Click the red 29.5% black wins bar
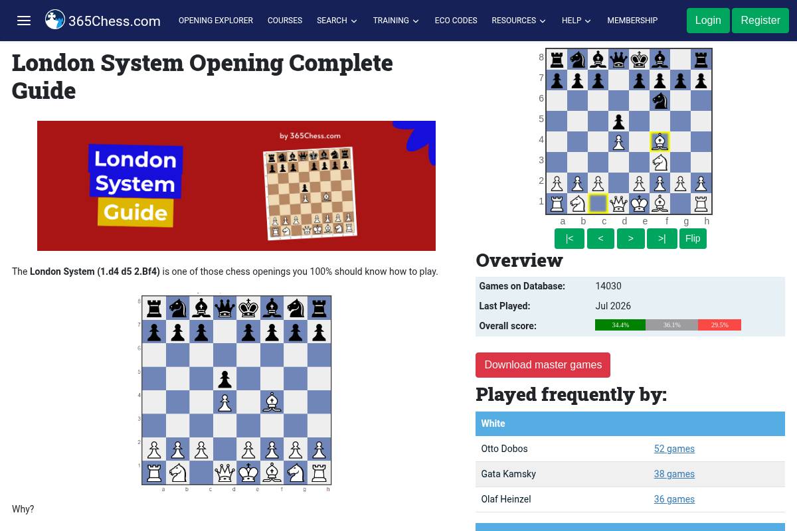This screenshot has height=531, width=797. (x=719, y=325)
